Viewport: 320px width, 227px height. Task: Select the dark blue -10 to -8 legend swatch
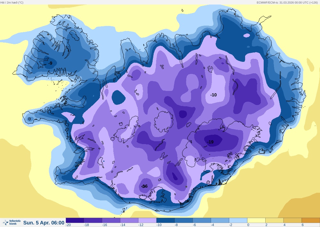166,220
